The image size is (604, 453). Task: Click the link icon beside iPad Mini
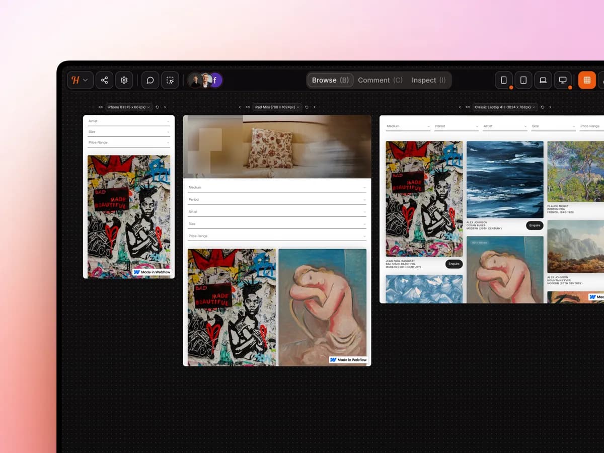pos(248,107)
